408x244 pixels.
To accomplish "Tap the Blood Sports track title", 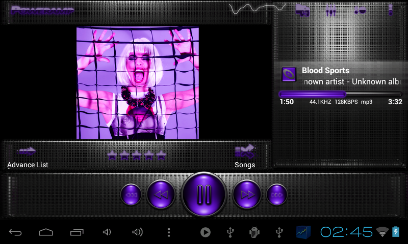I will 325,71.
